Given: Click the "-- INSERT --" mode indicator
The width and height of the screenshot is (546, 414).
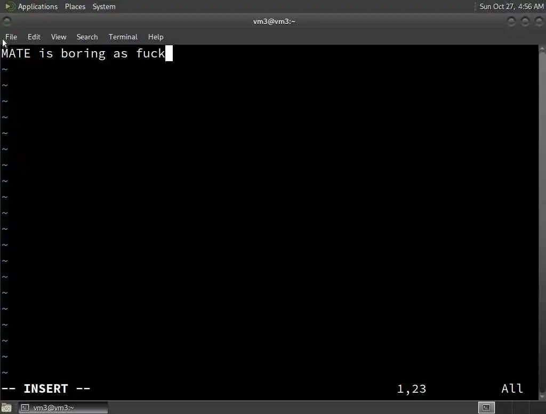Looking at the screenshot, I should pos(46,388).
